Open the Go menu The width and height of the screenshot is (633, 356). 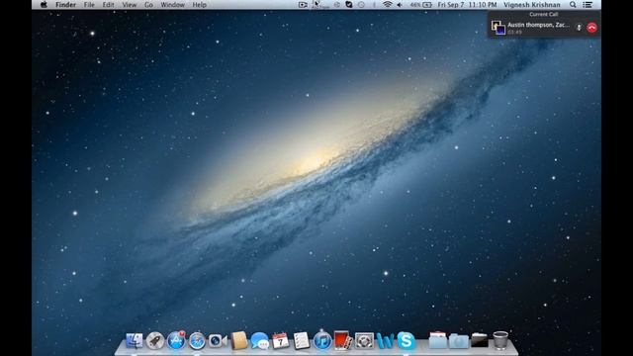148,5
